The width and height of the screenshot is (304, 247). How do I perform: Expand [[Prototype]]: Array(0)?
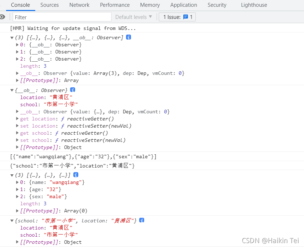tap(17, 211)
